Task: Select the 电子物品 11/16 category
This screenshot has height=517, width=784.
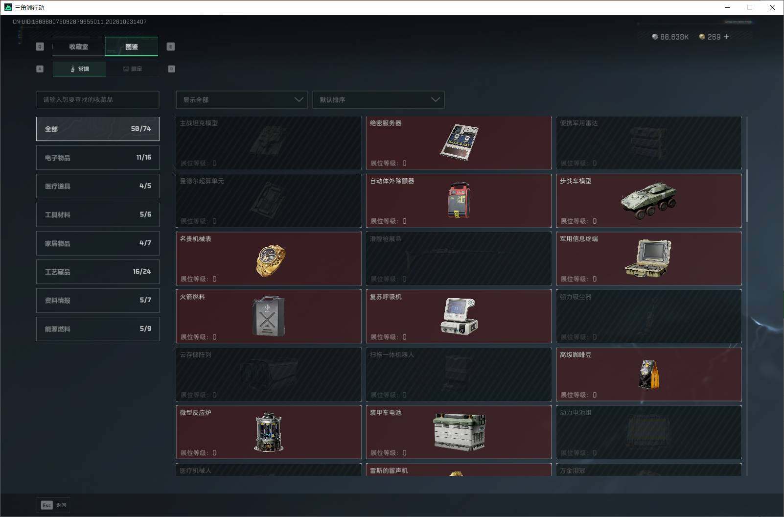Action: [x=98, y=158]
